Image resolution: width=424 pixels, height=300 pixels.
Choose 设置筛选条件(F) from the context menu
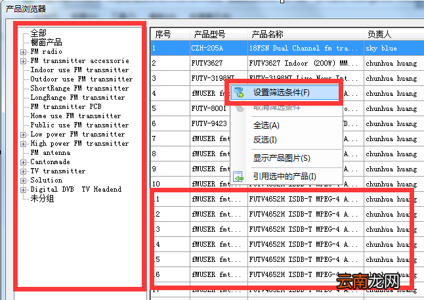(285, 93)
